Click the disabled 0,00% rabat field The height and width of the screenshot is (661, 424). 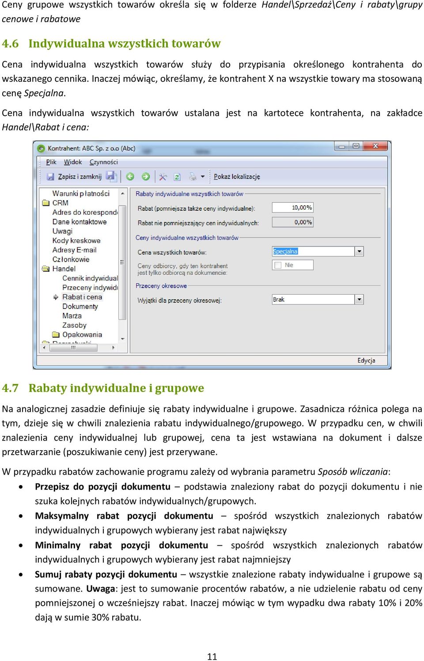click(x=292, y=222)
